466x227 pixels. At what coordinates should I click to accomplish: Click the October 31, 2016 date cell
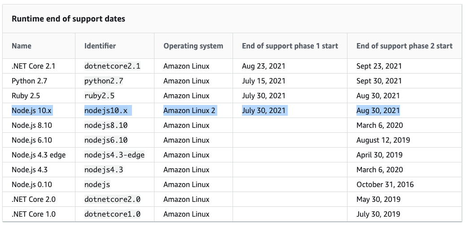pyautogui.click(x=385, y=184)
